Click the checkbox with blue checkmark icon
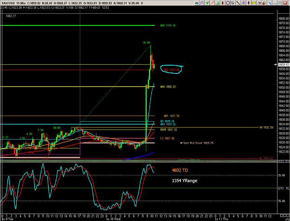This screenshot has height=221, width=290. (233, 3)
